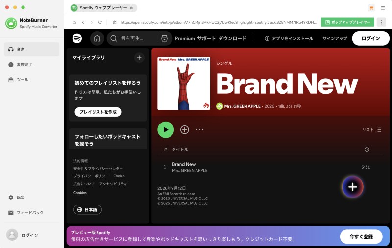The image size is (392, 248).
Task: Click the 3:31 track duration
Action: coord(366,167)
